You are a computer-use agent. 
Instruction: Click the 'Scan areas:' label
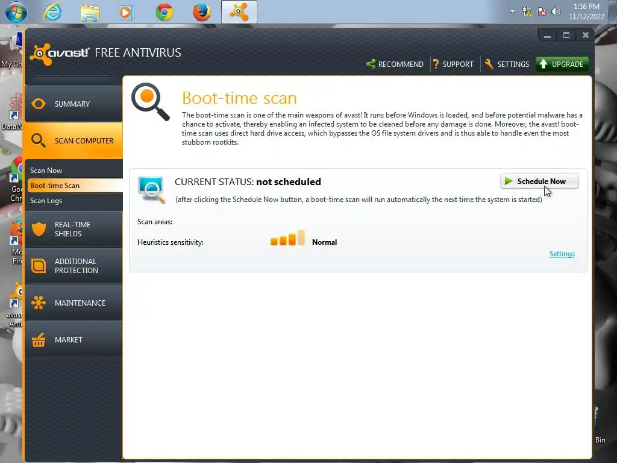click(x=155, y=222)
